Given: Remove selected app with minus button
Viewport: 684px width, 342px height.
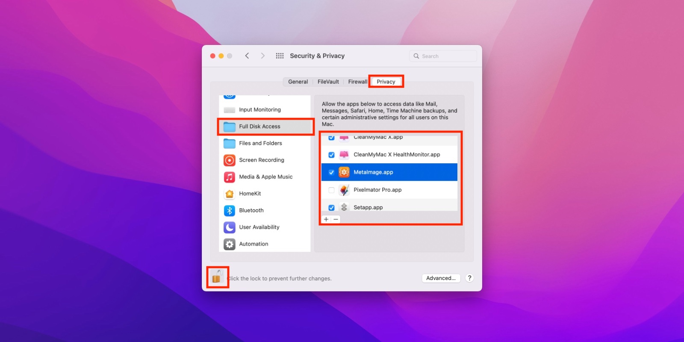Looking at the screenshot, I should (336, 219).
